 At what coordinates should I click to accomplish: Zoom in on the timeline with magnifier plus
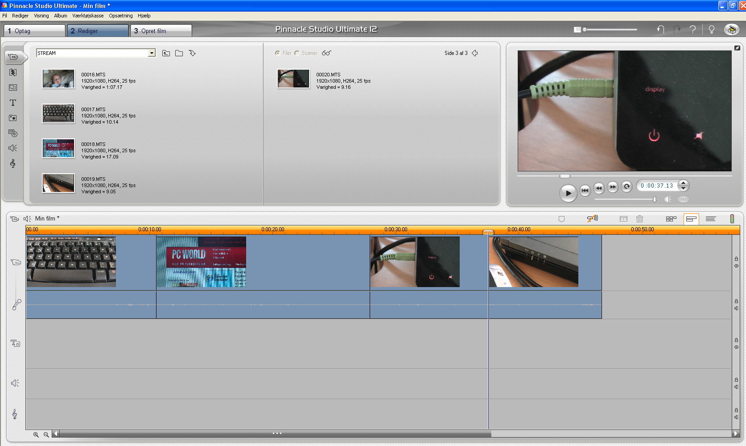pos(36,434)
